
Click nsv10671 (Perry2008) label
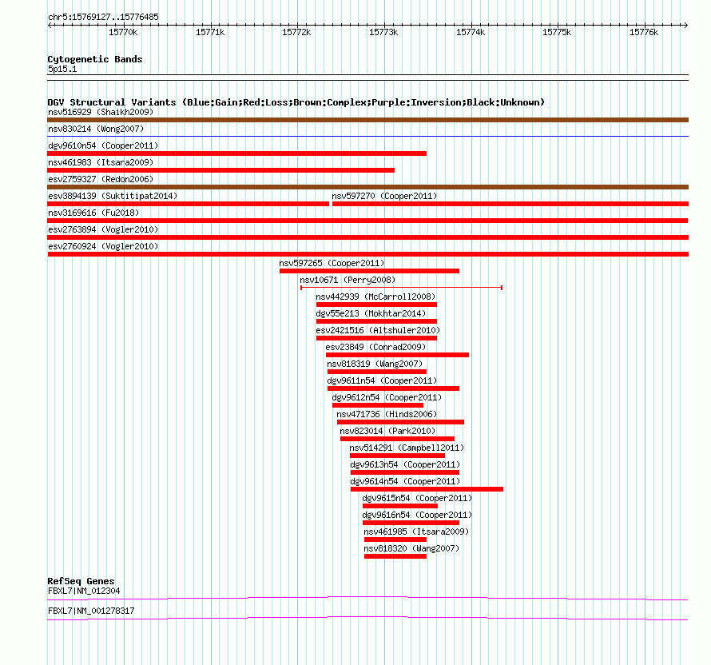coord(348,280)
